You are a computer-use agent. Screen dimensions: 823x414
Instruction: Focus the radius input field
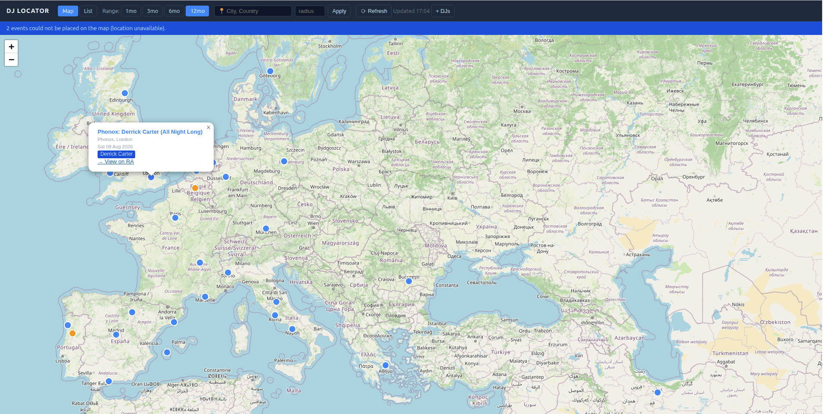310,11
